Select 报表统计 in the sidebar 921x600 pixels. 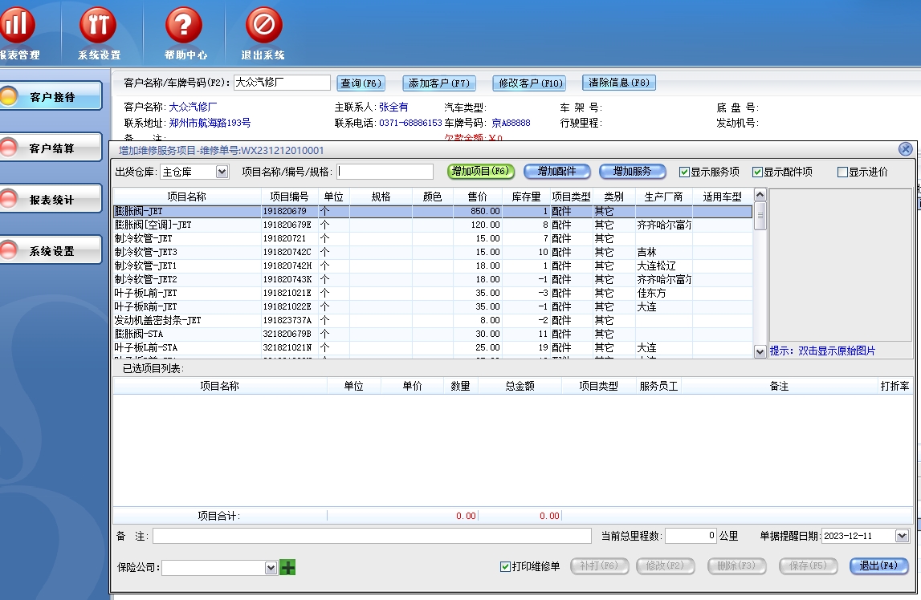pos(51,200)
